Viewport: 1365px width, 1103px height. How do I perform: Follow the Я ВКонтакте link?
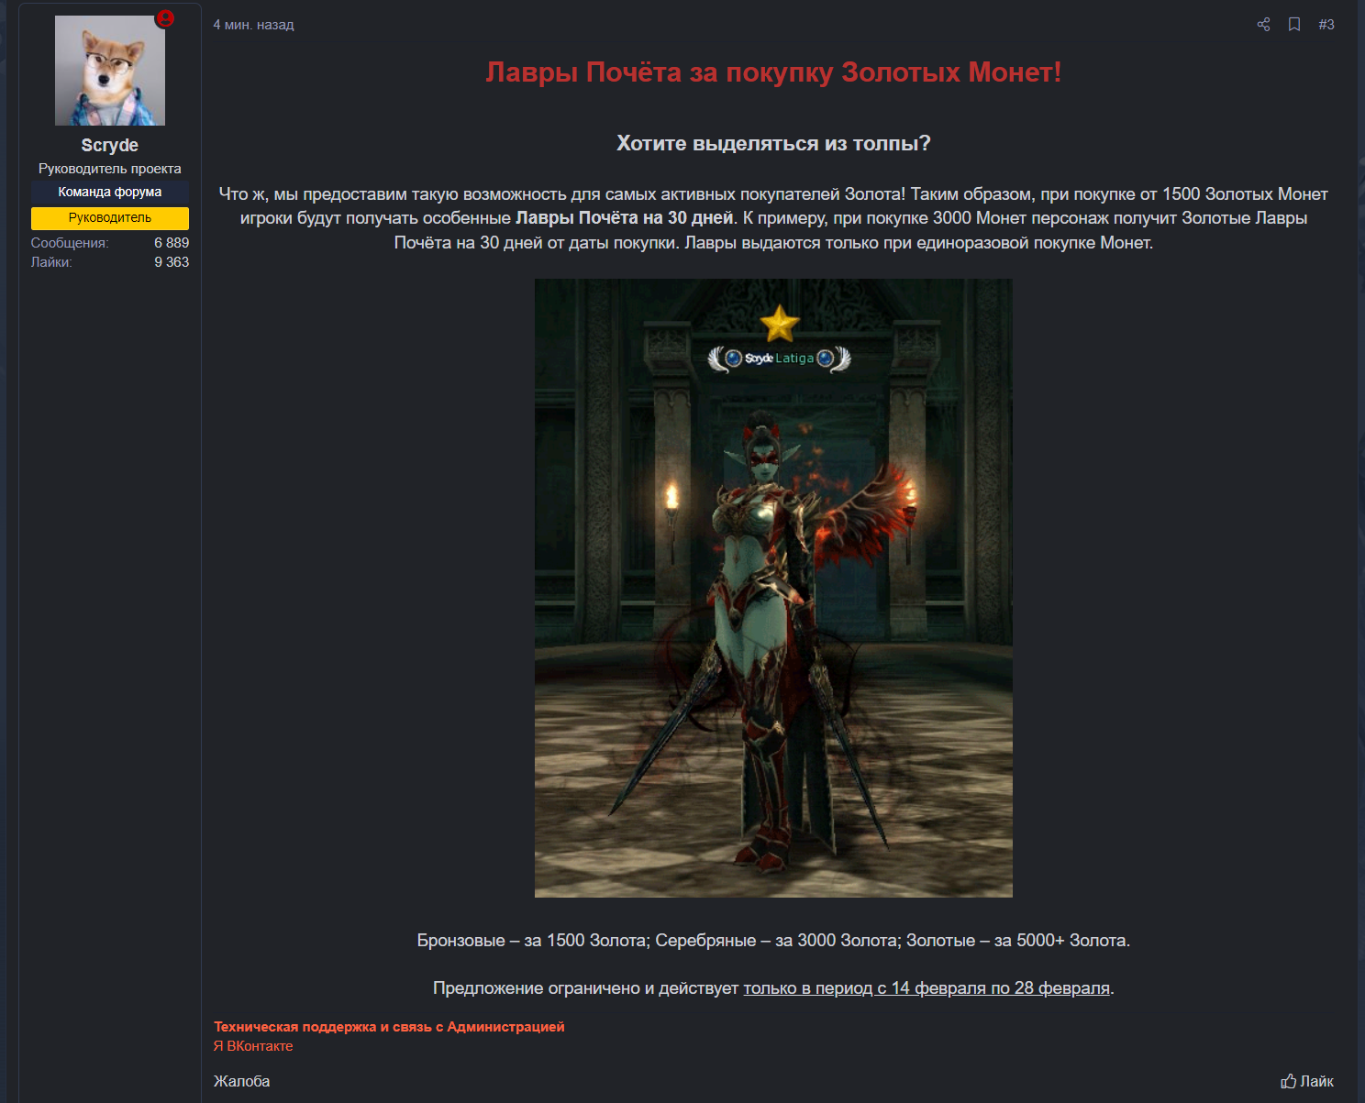tap(253, 1046)
